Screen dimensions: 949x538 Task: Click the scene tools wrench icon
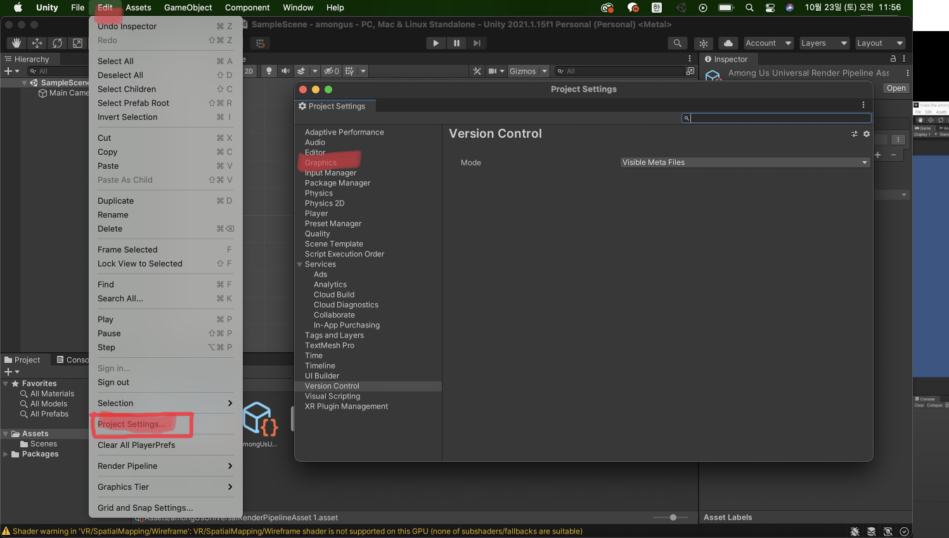(477, 71)
